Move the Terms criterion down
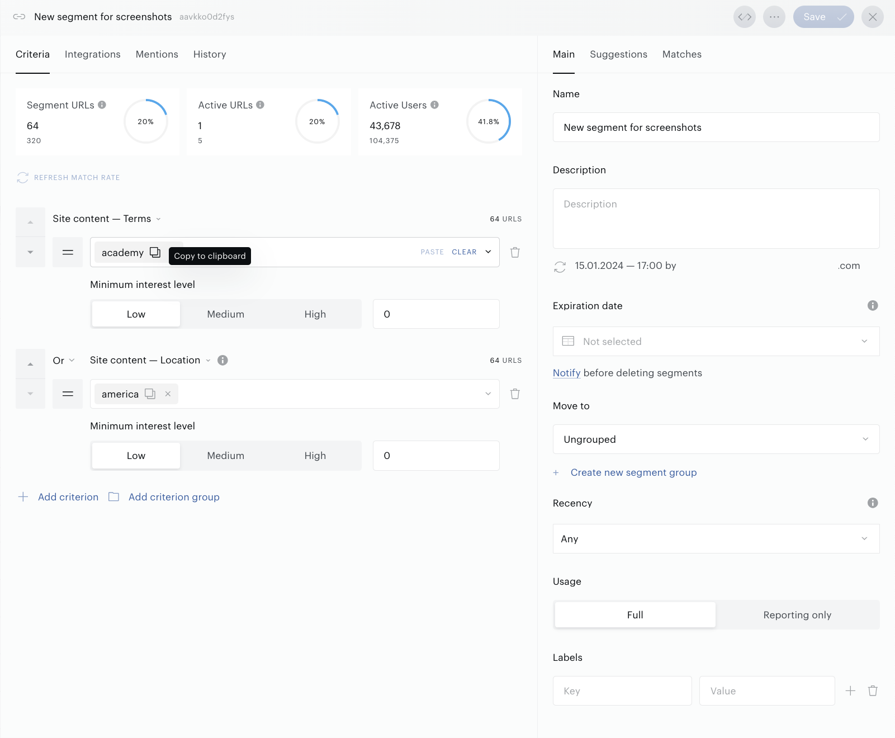The image size is (895, 738). [x=30, y=252]
